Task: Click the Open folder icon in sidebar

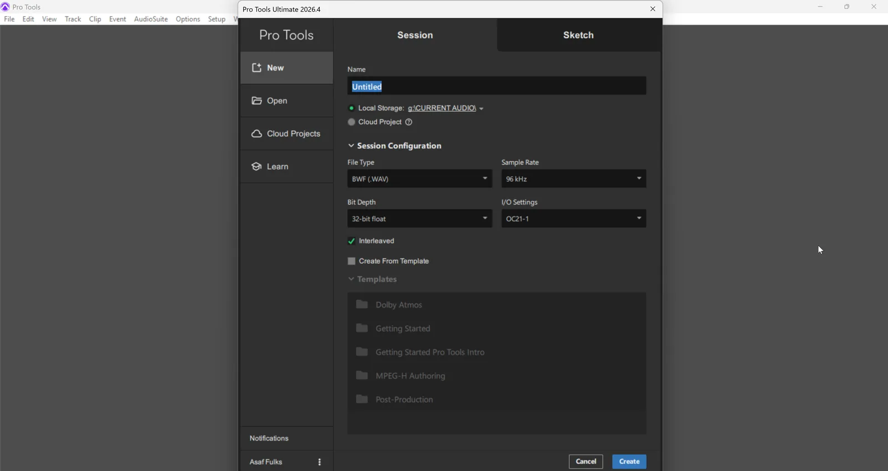Action: click(x=256, y=101)
